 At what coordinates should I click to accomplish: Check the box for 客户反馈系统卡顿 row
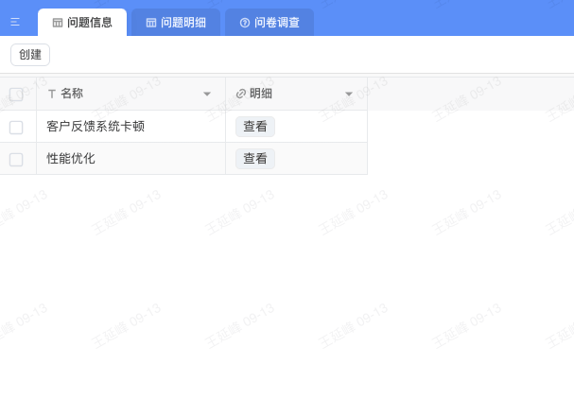coord(16,127)
